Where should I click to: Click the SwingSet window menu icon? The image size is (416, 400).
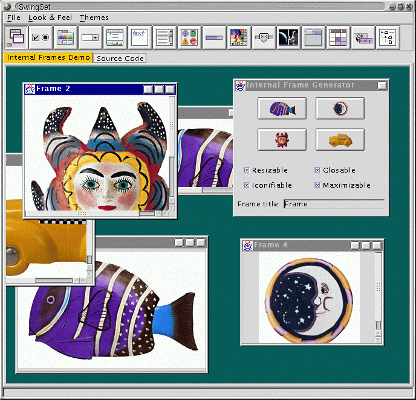click(x=7, y=7)
